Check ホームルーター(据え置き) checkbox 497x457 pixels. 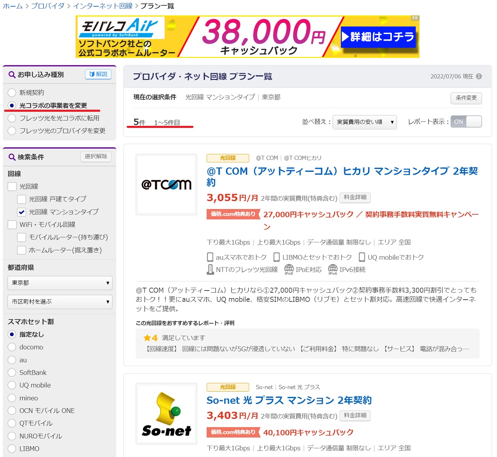(22, 250)
